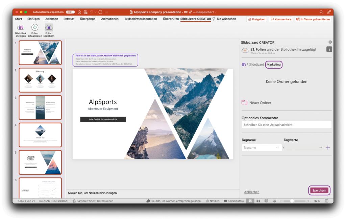Select slide 6 thumbnail Leistung
Image resolution: width=346 pixels, height=220 pixels.
pyautogui.click(x=40, y=188)
